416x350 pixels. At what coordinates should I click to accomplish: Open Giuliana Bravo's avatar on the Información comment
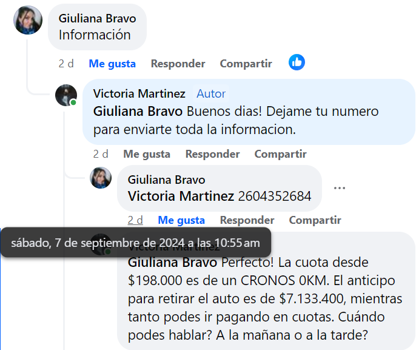pyautogui.click(x=28, y=20)
